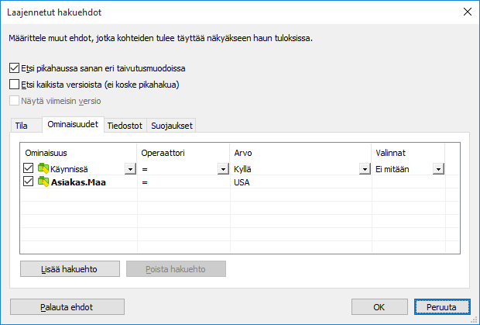Confirm with the OK button
The image size is (480, 325).
[379, 306]
